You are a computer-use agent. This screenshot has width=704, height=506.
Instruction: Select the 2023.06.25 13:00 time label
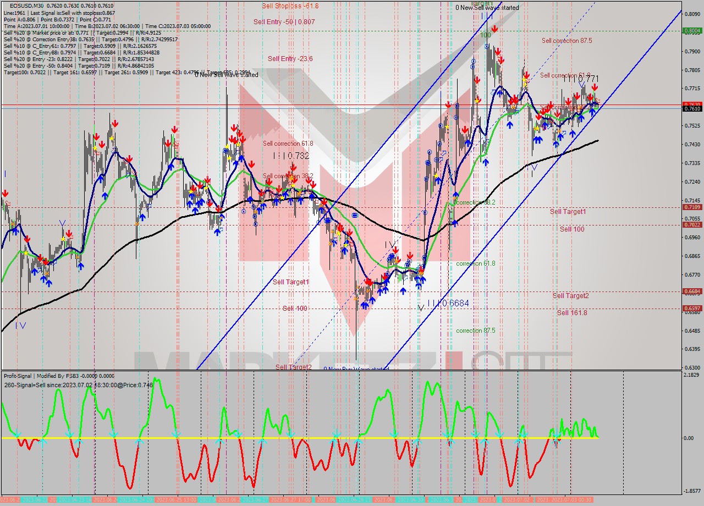coord(176,500)
